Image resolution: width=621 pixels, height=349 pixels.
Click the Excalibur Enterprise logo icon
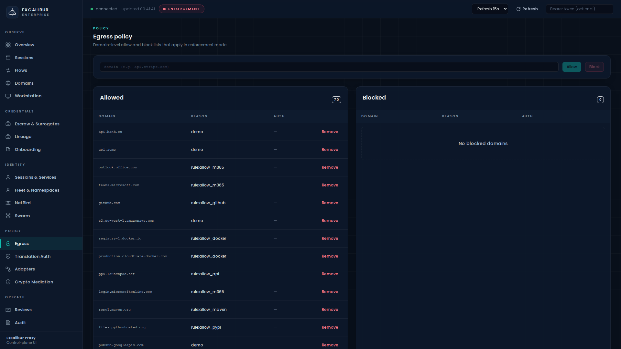tap(12, 12)
